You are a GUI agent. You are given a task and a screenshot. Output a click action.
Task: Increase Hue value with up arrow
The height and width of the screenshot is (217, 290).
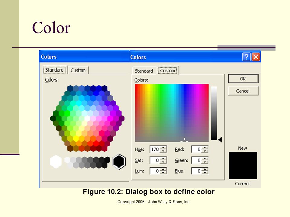click(163, 148)
